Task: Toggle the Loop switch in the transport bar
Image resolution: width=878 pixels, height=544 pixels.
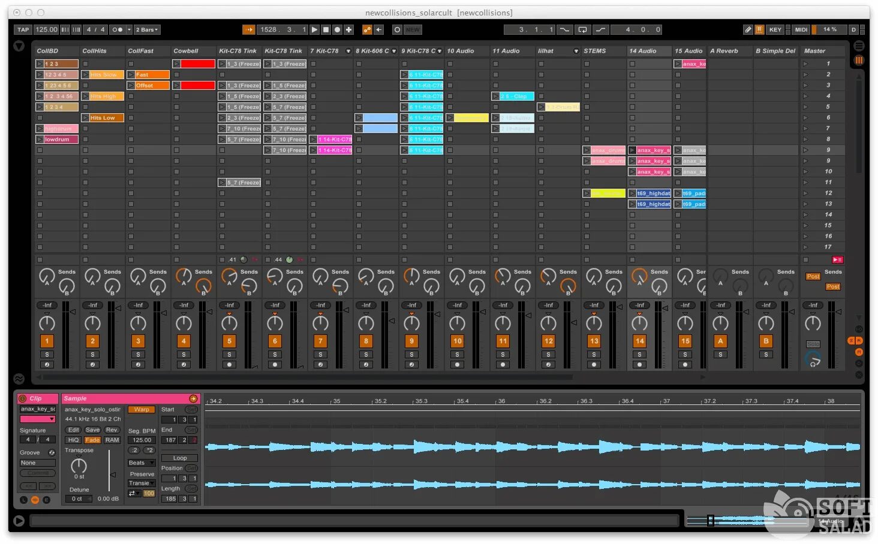Action: 582,29
